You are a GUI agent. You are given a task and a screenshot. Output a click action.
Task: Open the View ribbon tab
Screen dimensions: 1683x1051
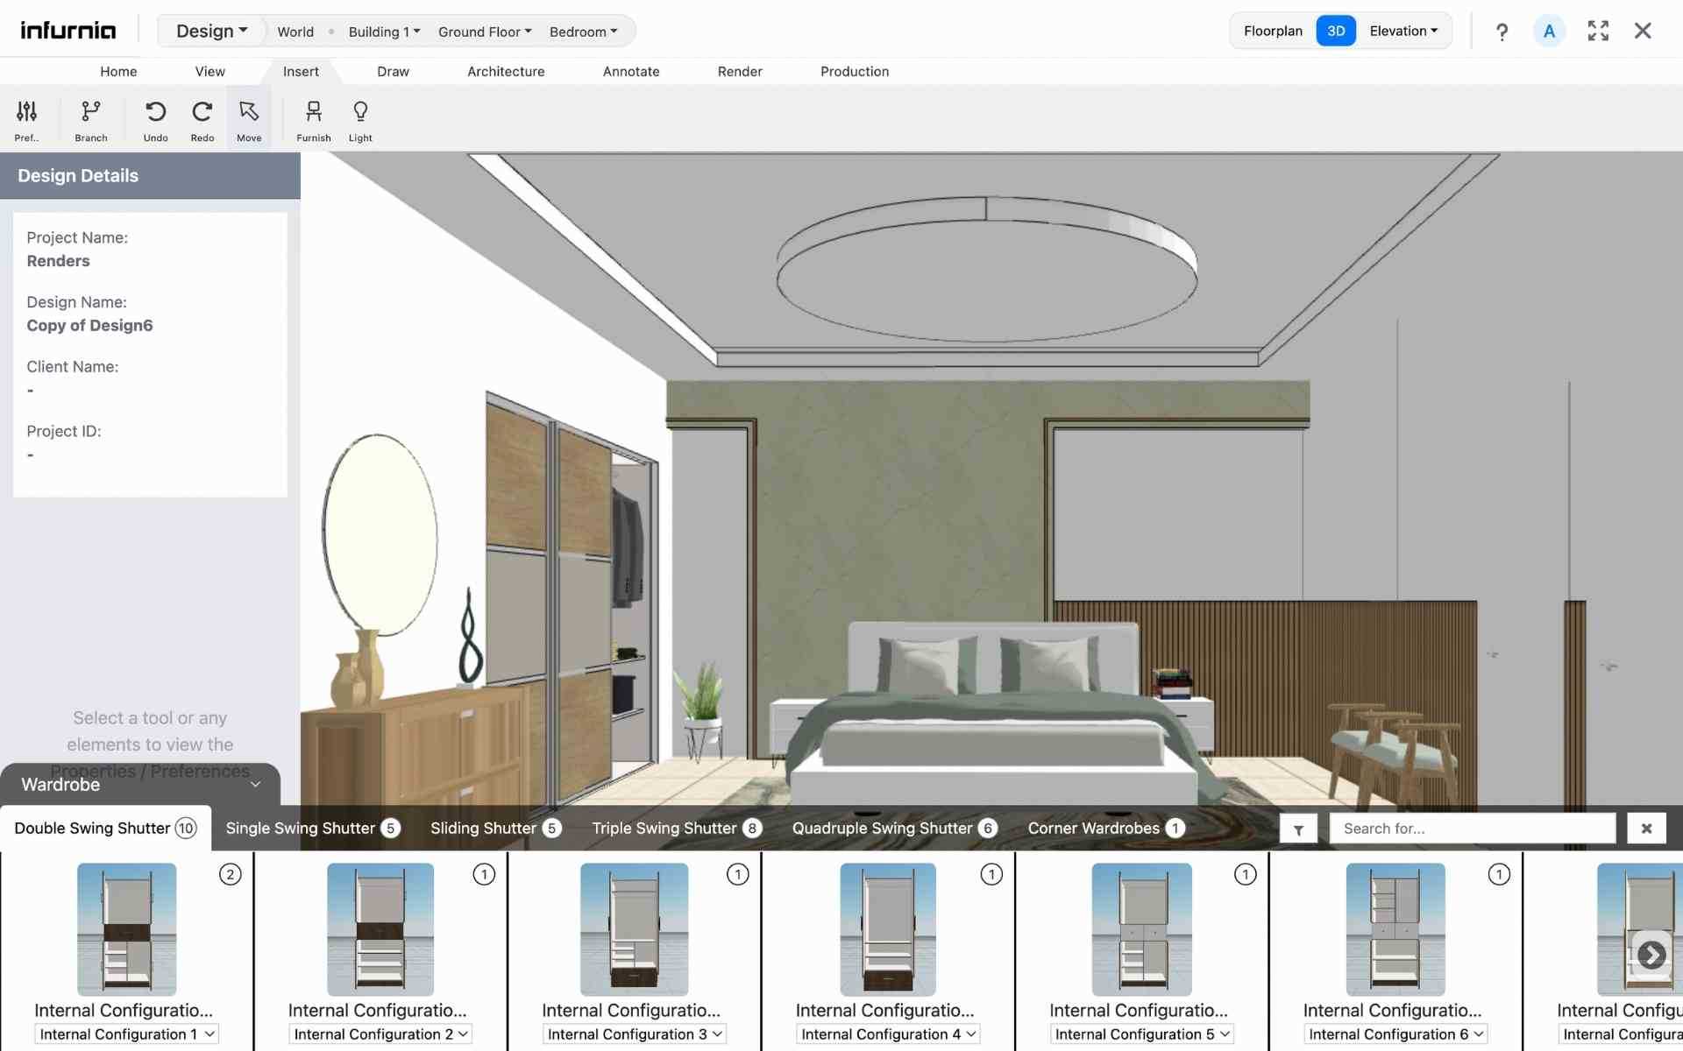click(x=209, y=72)
